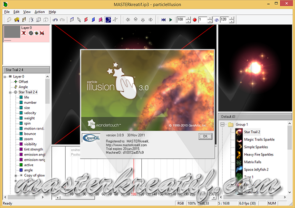
Task: Click the Paste toolbar icon
Action: (x=46, y=20)
